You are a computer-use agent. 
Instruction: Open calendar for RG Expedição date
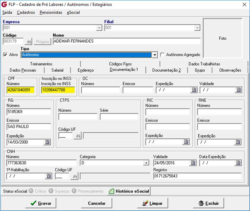point(47,142)
